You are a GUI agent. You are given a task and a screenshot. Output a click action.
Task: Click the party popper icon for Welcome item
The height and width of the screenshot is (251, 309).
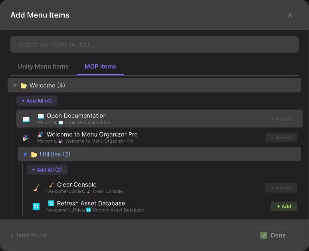pyautogui.click(x=26, y=138)
